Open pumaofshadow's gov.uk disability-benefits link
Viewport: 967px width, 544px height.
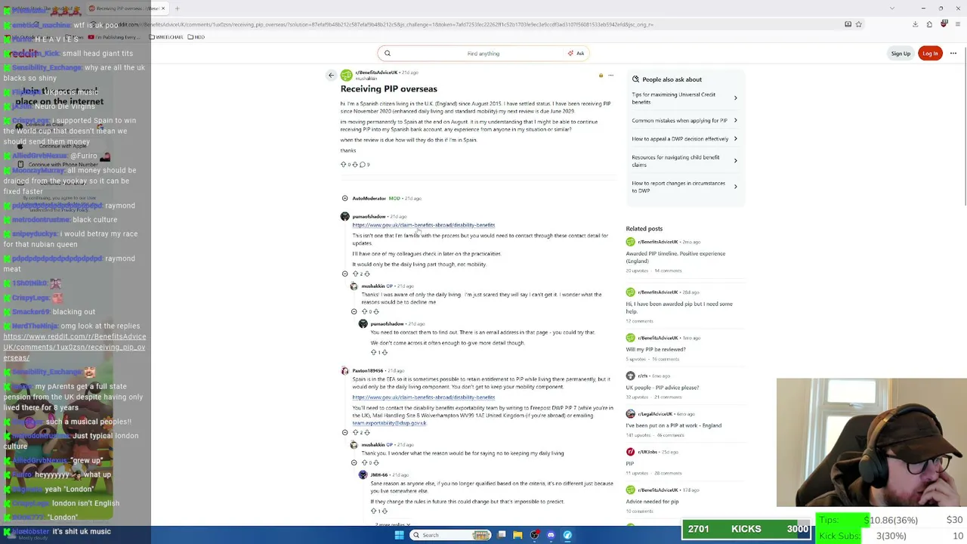pyautogui.click(x=423, y=225)
